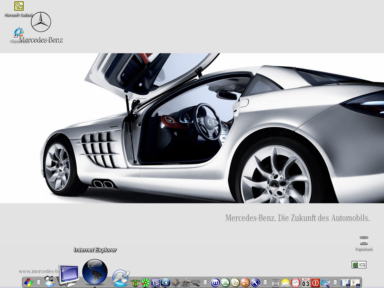Image resolution: width=384 pixels, height=288 pixels.
Task: Restore the last minimized window thumbnail in dock
Action: tap(355, 283)
